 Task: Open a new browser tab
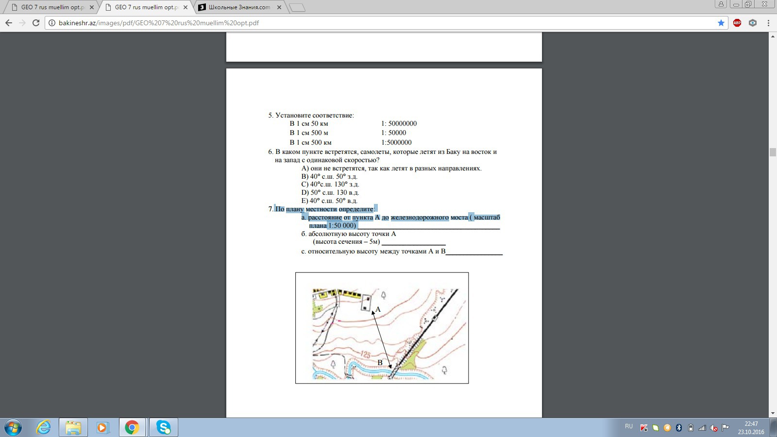coord(297,7)
